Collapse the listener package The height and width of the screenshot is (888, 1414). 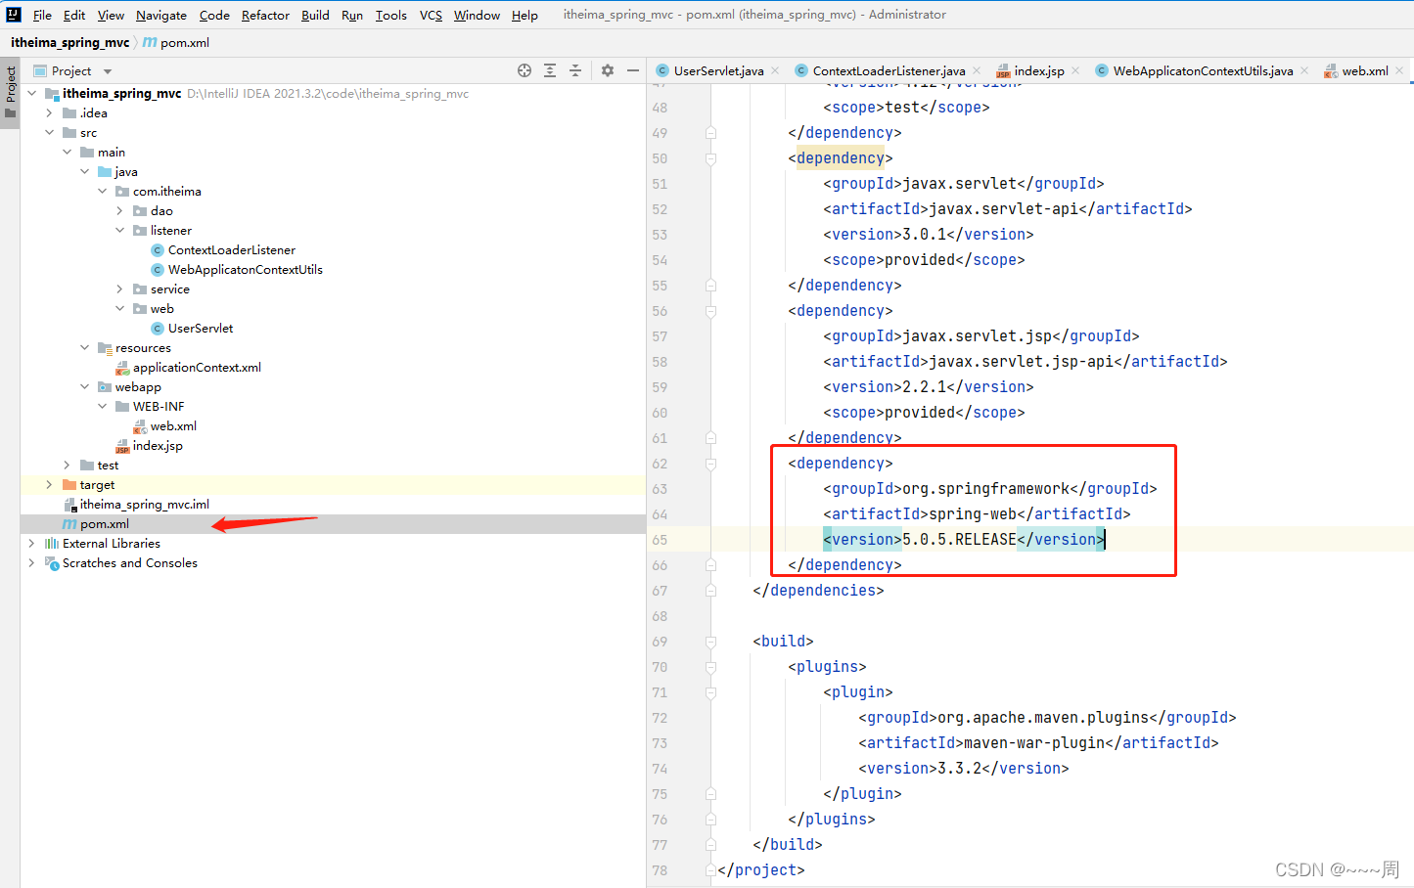[x=119, y=230]
